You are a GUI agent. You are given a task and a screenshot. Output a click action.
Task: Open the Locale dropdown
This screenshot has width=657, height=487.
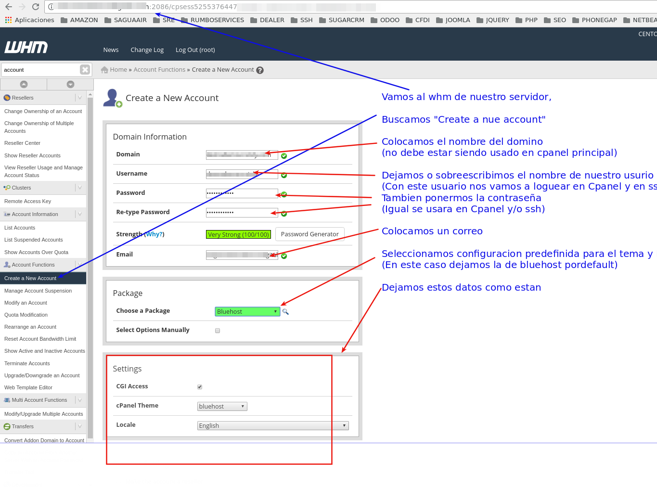pos(273,426)
